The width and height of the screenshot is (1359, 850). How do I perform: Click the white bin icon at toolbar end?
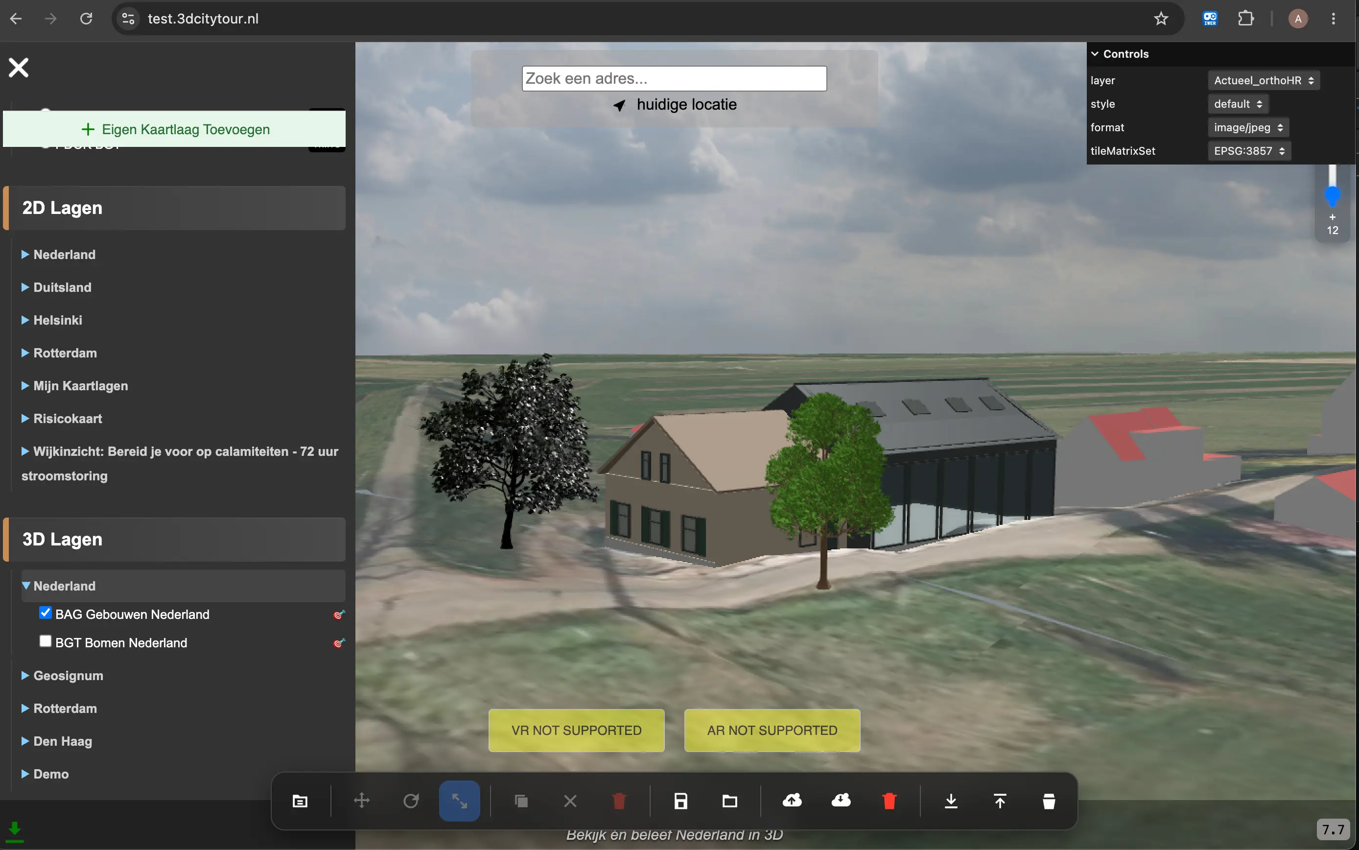1049,801
